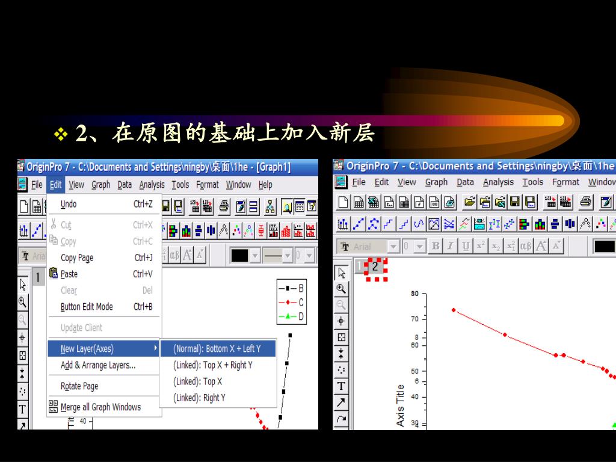Open Arial font dropdown in right window
The image size is (616, 462).
pos(393,246)
